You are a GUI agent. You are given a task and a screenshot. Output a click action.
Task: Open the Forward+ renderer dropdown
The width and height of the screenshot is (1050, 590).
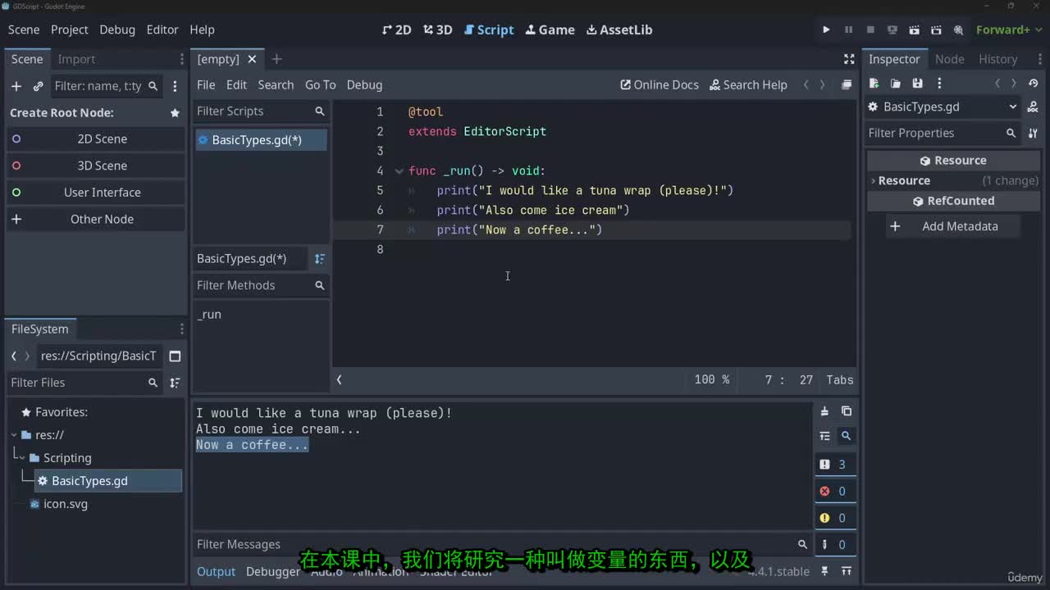(x=1009, y=29)
